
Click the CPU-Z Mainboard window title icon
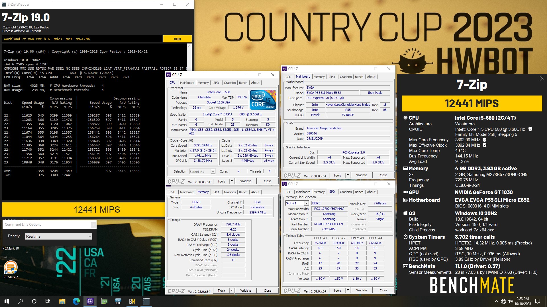click(x=284, y=69)
